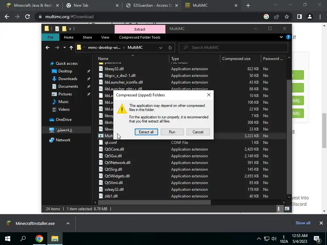Open the View ribbon tab
This screenshot has height=245, width=327.
tap(105, 37)
